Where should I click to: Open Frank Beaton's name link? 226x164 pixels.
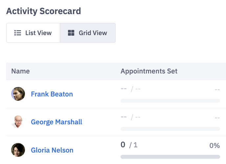(52, 94)
